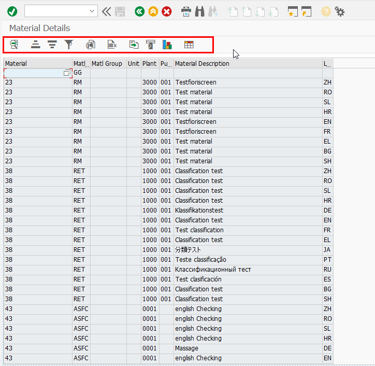Open Customize Local Layout gears icon
This screenshot has width=375, height=366.
pyautogui.click(x=339, y=11)
